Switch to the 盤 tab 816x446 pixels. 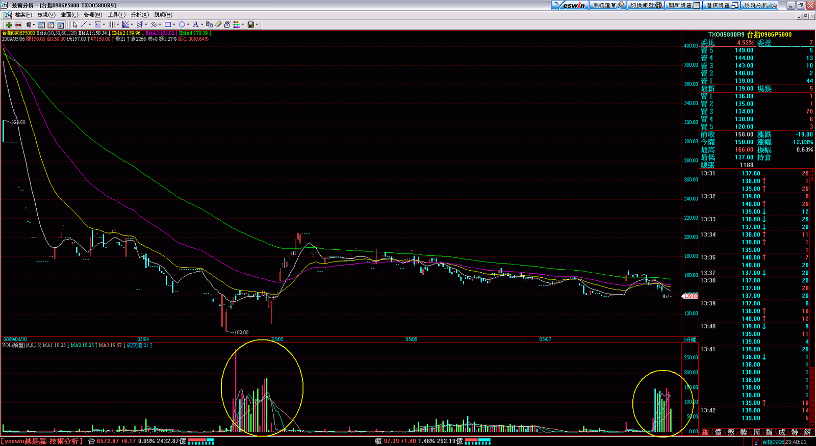(x=731, y=432)
